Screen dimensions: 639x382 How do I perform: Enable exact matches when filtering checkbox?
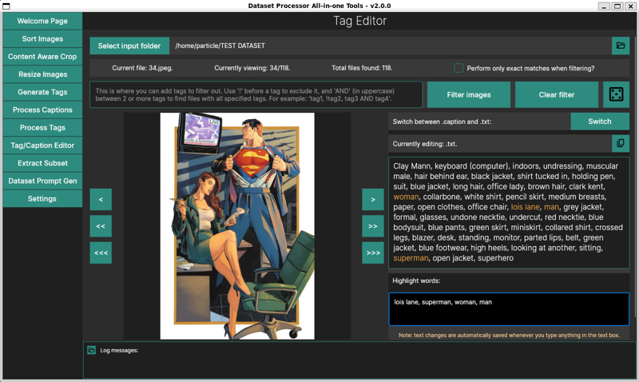pos(458,68)
